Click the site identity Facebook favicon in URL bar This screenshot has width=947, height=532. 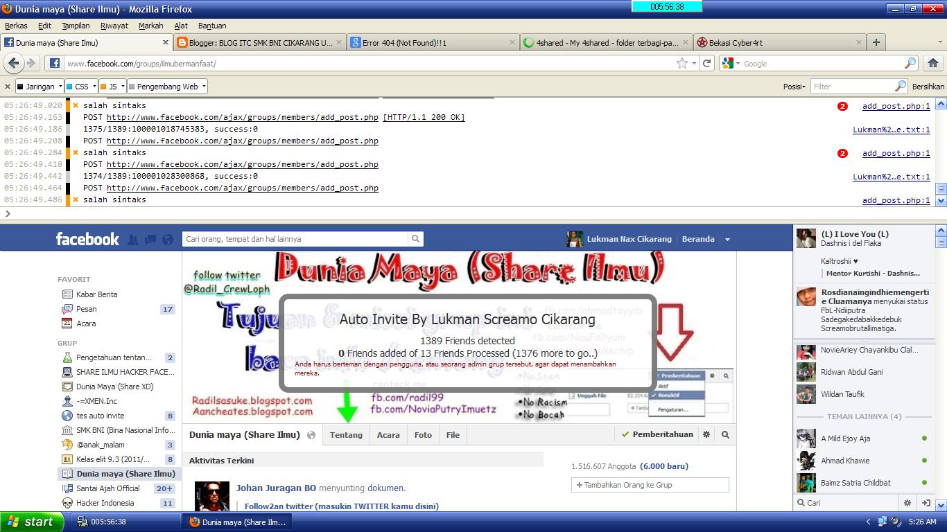click(x=55, y=63)
